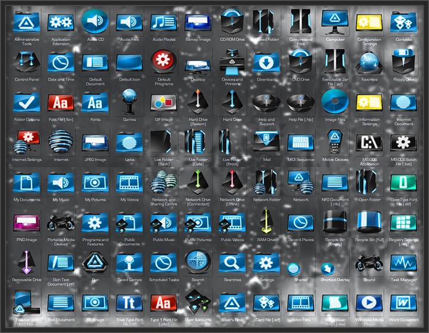Viewport: 429px width, 333px height.
Task: Open the Help and Support icon
Action: [x=266, y=102]
